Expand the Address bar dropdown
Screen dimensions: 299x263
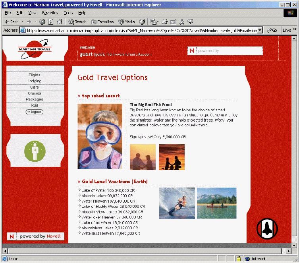click(260, 30)
